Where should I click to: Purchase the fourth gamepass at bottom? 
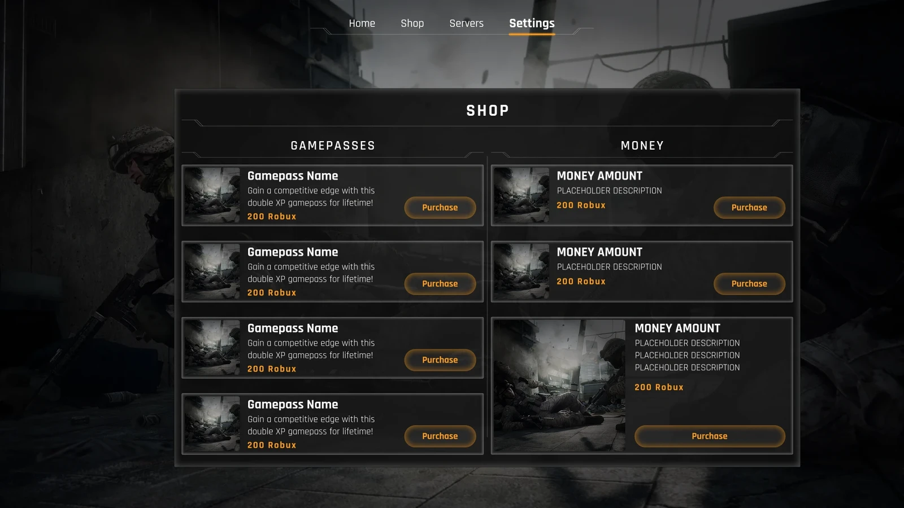[x=440, y=436]
